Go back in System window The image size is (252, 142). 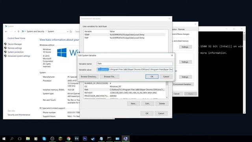[x=6, y=32]
